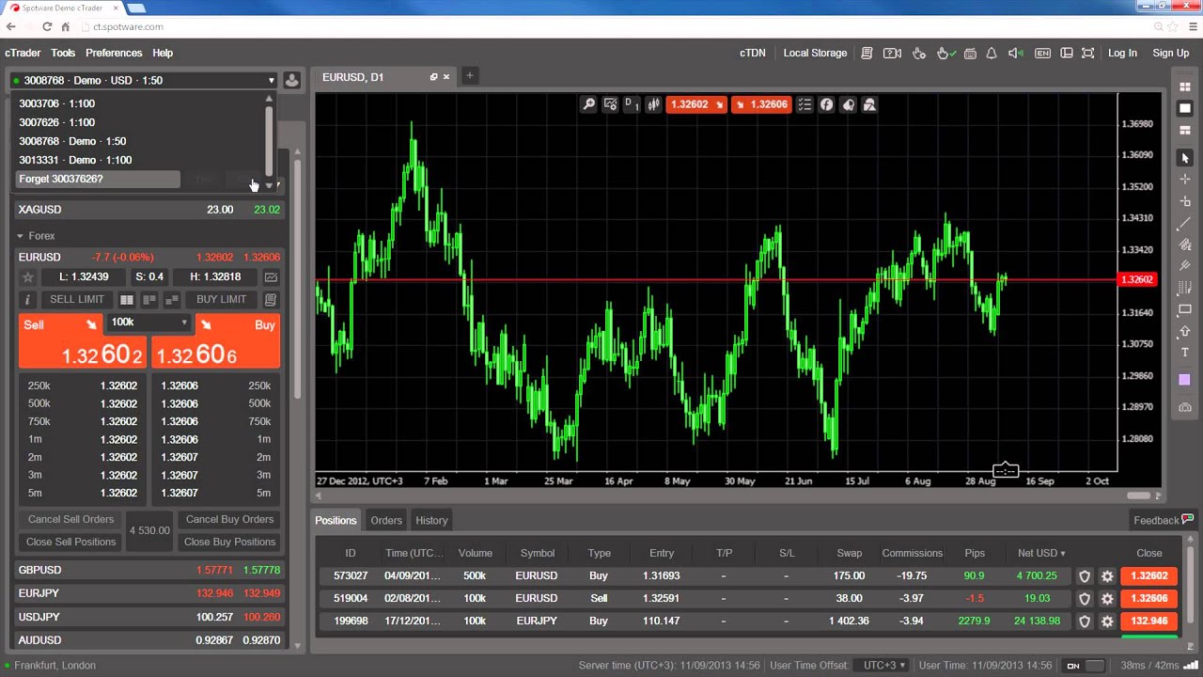Image resolution: width=1203 pixels, height=677 pixels.
Task: Collapse the Forex symbol group
Action: pos(20,236)
